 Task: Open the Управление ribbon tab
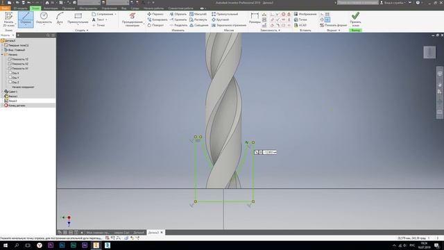click(110, 8)
